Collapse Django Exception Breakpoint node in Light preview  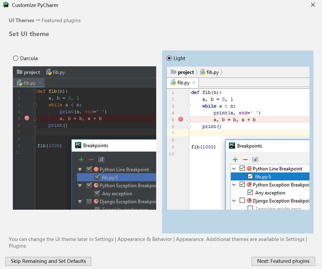234,201
